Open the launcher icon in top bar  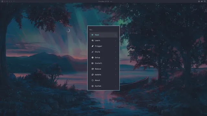(2, 1)
